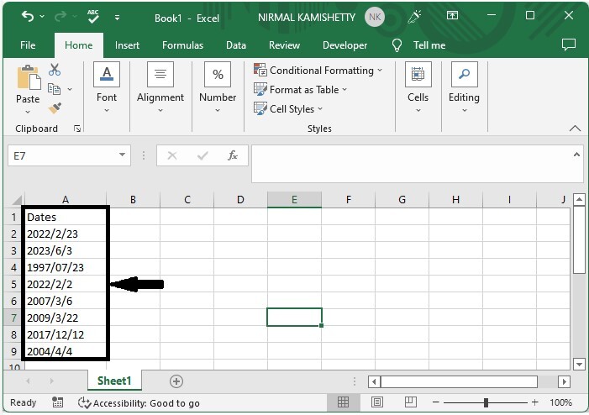The image size is (589, 415).
Task: Click cell with 2022/2/23
Action: pyautogui.click(x=66, y=234)
